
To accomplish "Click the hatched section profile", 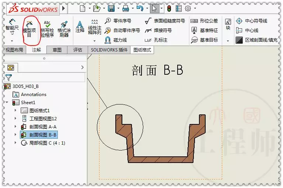I will pos(160,159).
